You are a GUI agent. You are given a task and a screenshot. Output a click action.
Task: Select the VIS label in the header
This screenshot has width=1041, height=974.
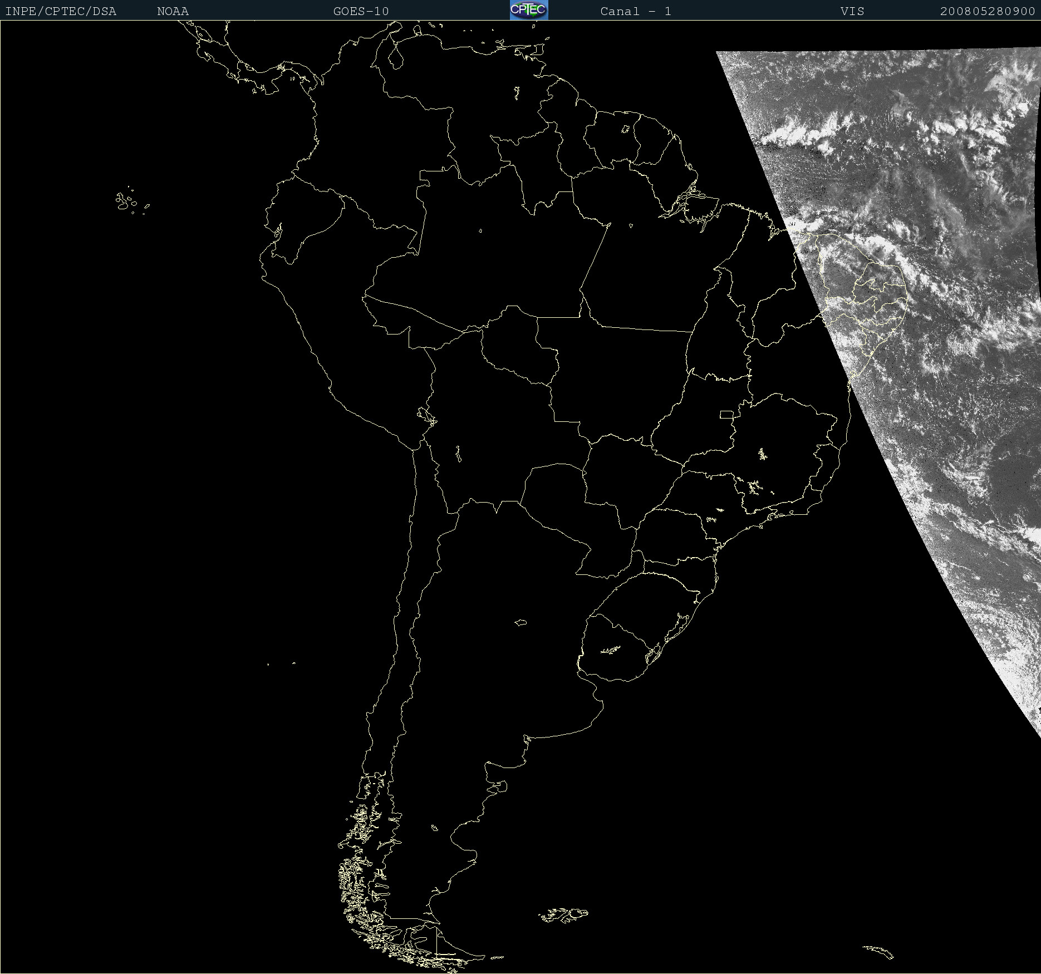pyautogui.click(x=852, y=11)
